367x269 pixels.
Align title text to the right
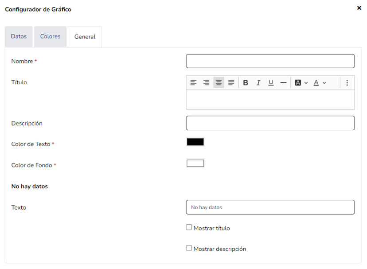[206, 83]
